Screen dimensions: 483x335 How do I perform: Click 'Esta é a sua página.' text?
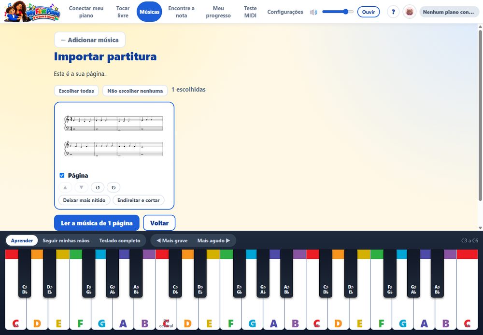[80, 73]
